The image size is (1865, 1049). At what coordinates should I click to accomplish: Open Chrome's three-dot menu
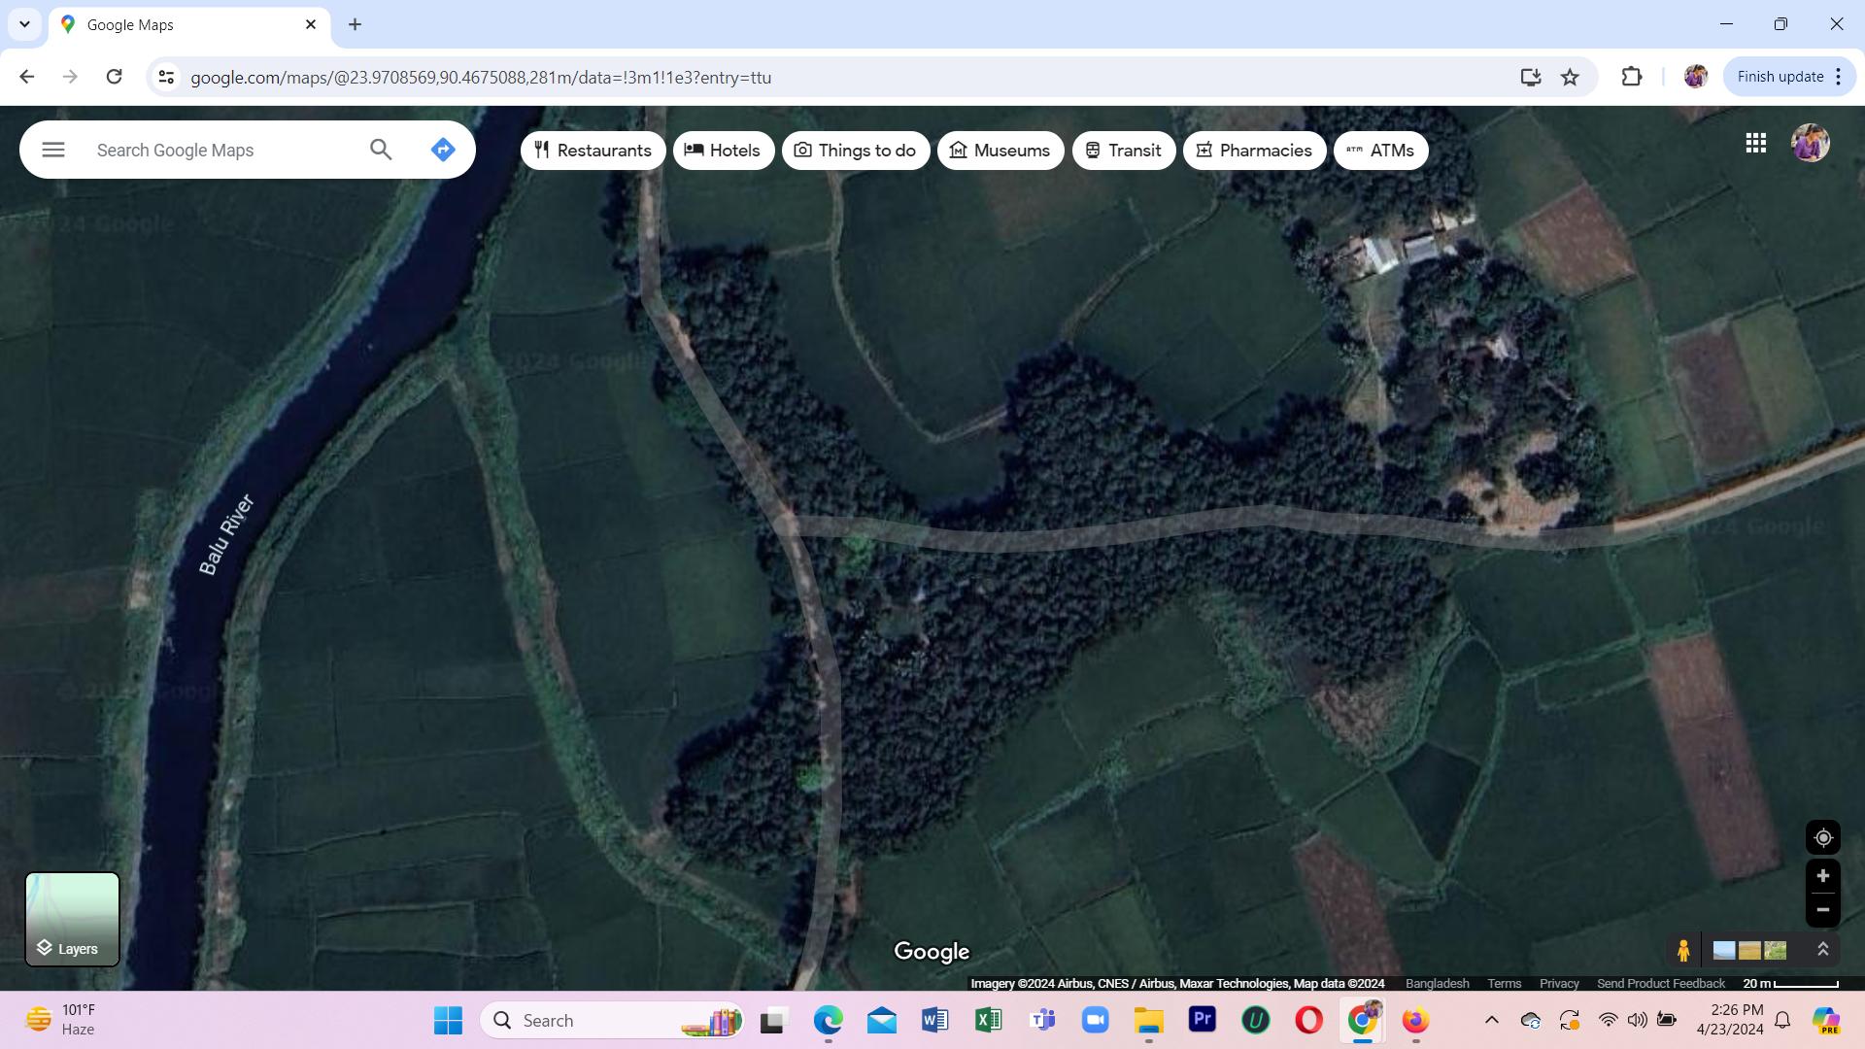click(x=1839, y=77)
